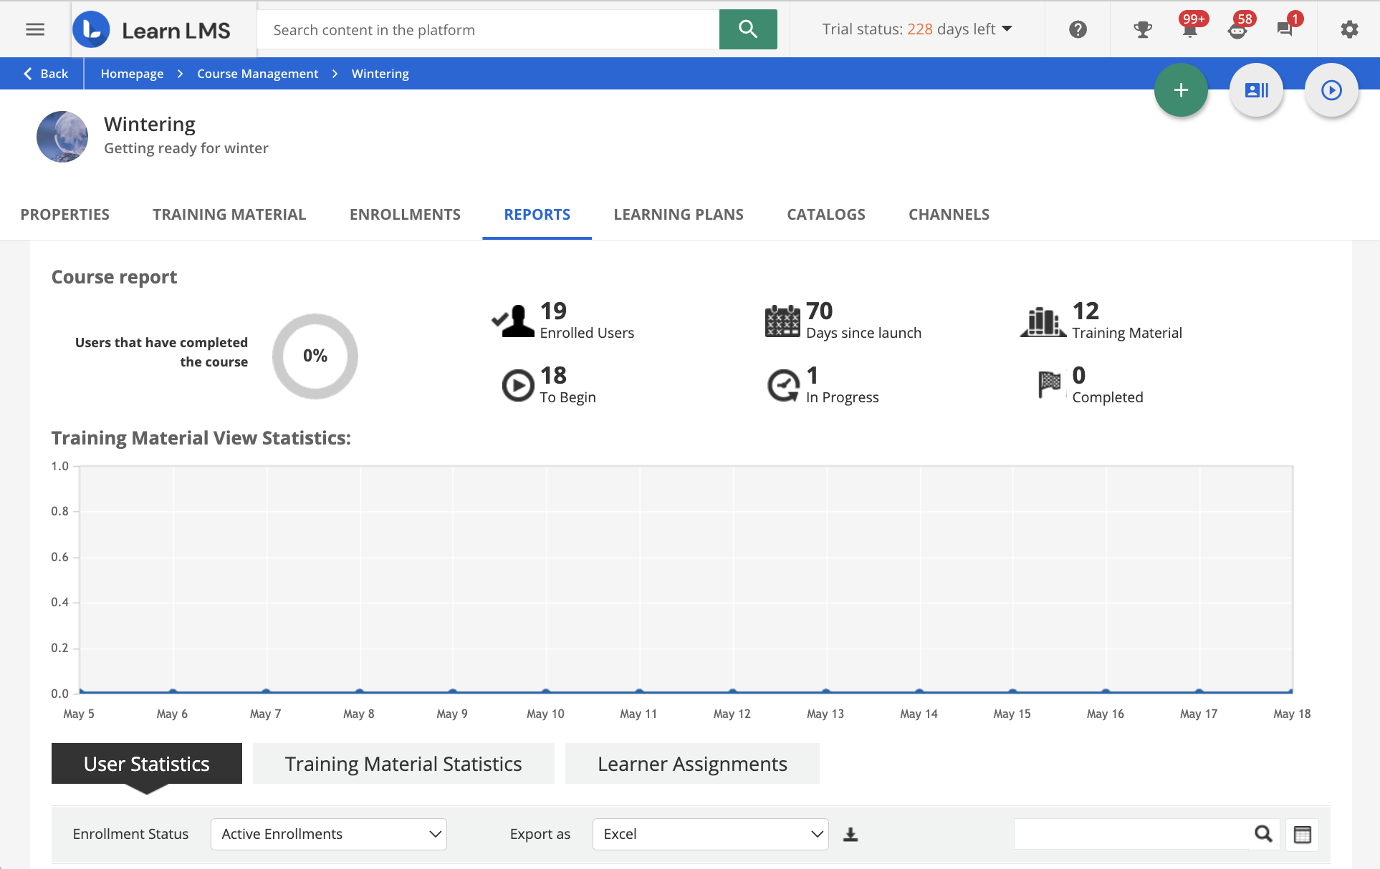Click the table search input field

(1132, 834)
